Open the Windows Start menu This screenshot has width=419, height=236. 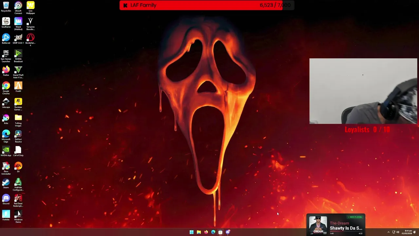pyautogui.click(x=191, y=232)
